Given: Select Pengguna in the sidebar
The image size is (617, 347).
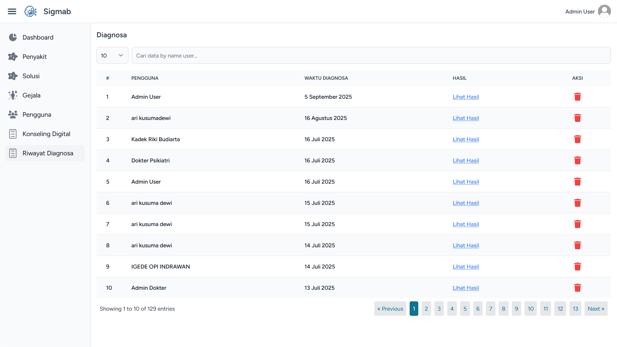Looking at the screenshot, I should coord(37,115).
